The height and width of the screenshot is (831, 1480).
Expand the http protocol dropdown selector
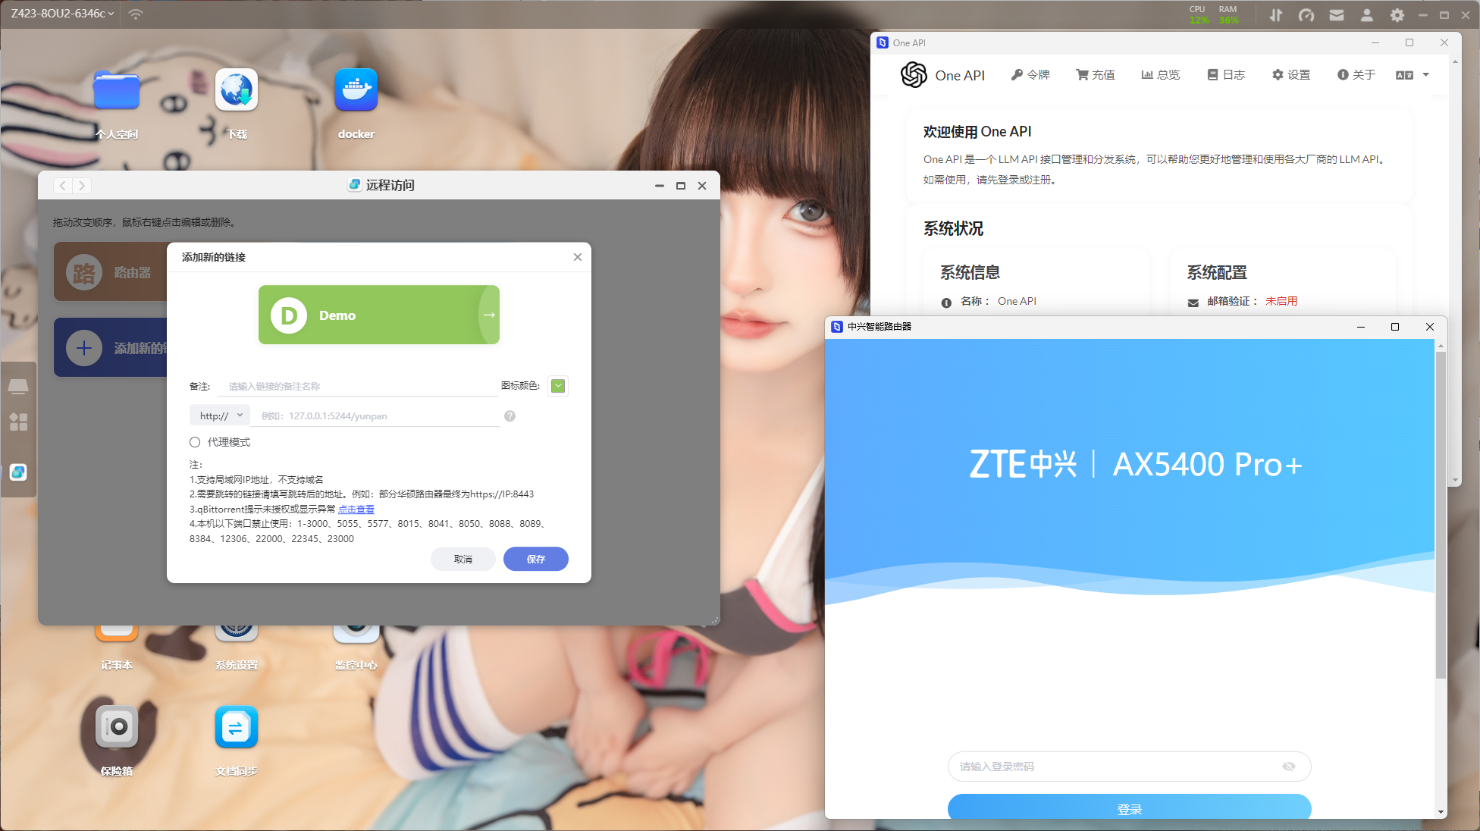(x=218, y=415)
